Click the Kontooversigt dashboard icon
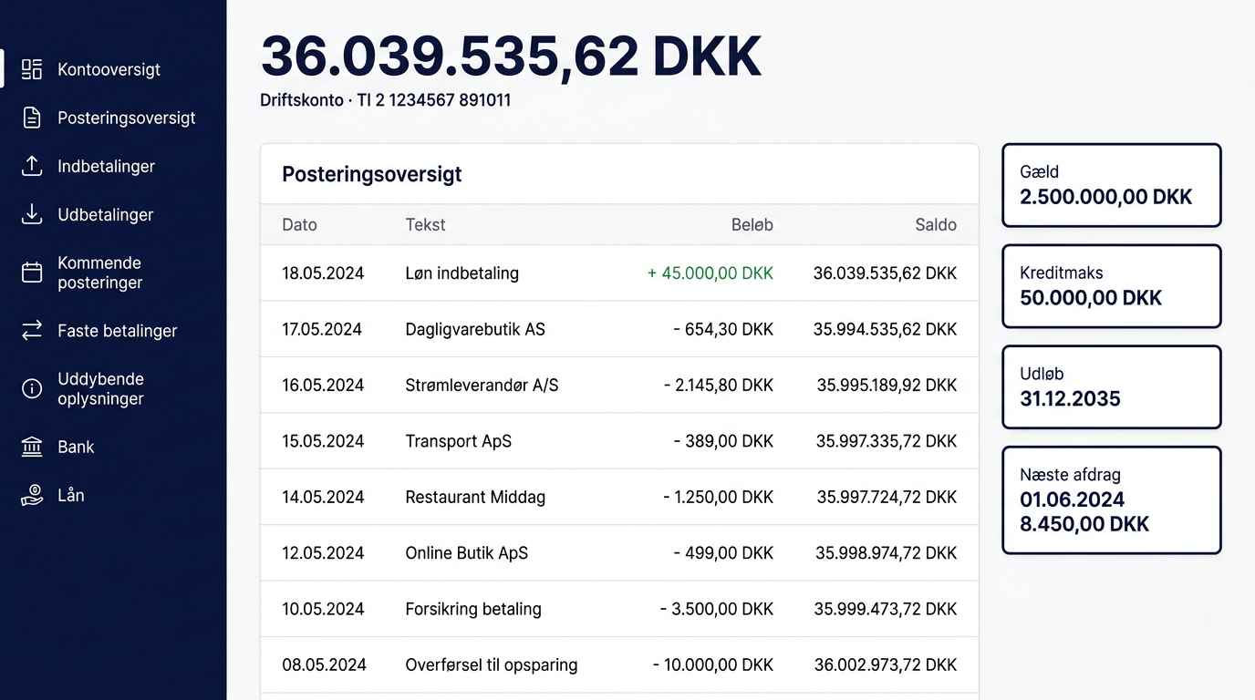This screenshot has width=1255, height=700. pyautogui.click(x=32, y=69)
